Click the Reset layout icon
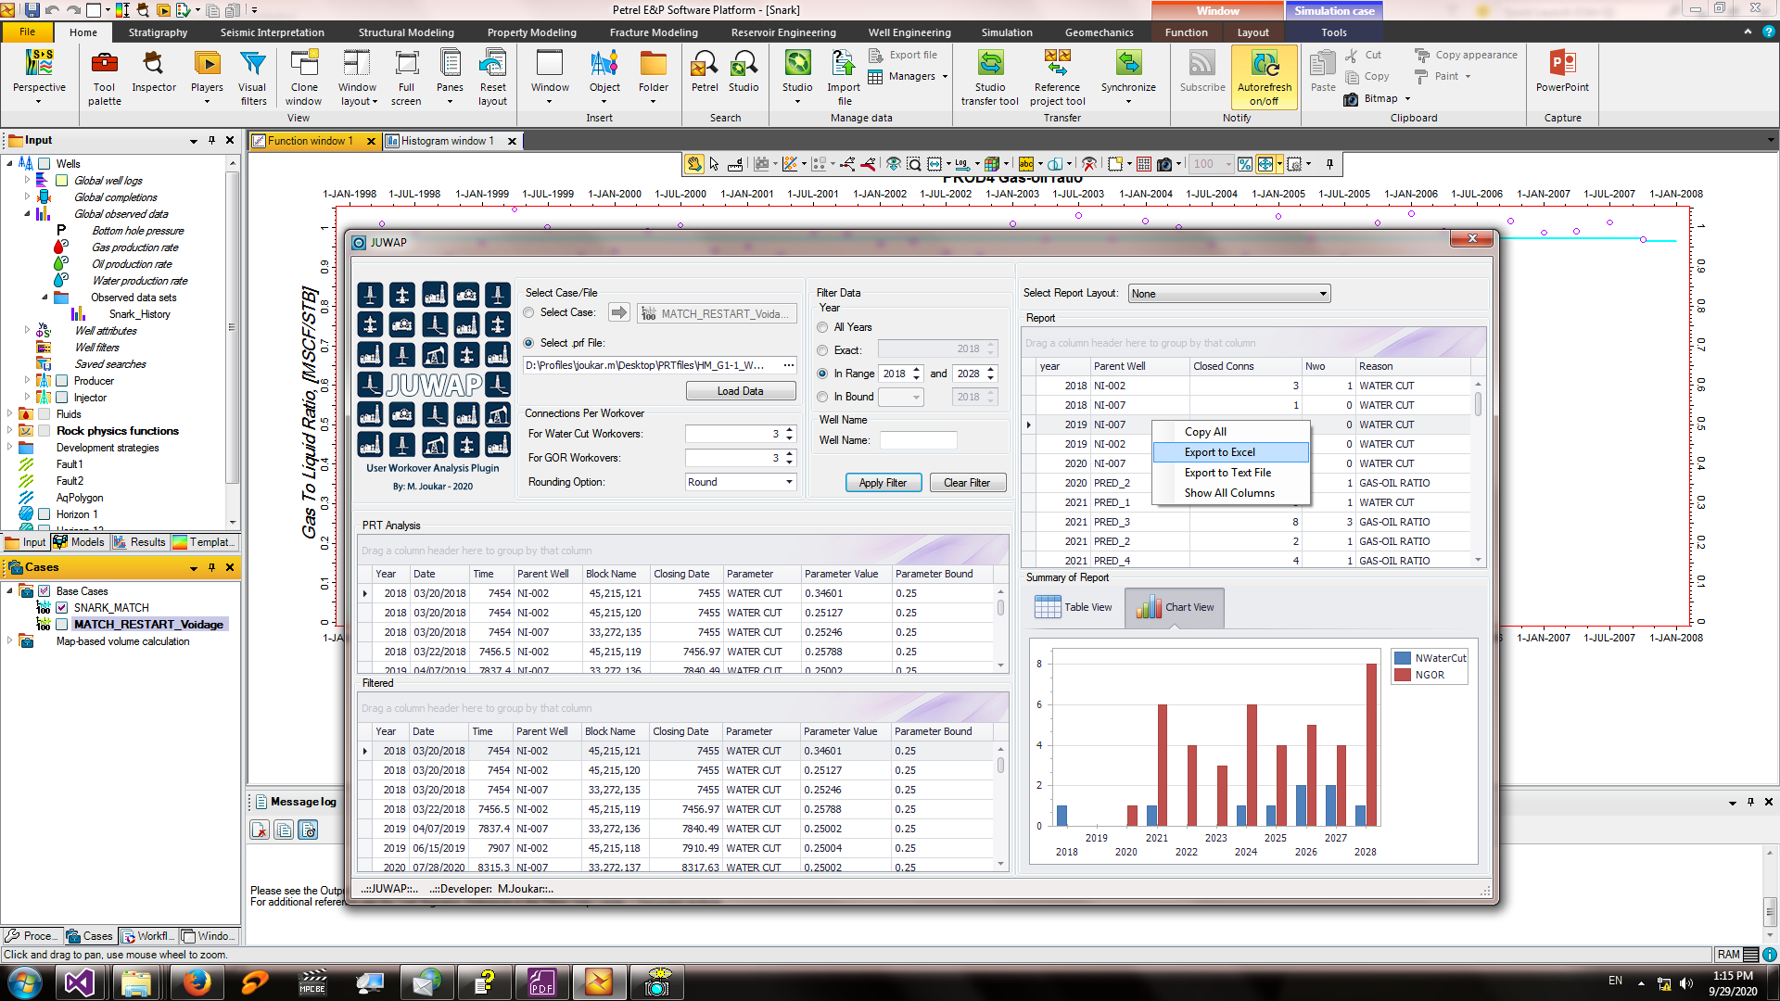The width and height of the screenshot is (1780, 1001). point(492,74)
